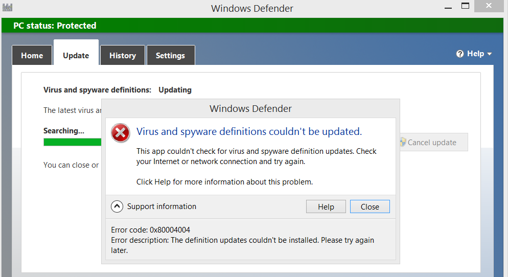Click the 'Virus and spyware definitions couldn't be updated' heading
Screen dimensions: 508x277
pyautogui.click(x=249, y=131)
